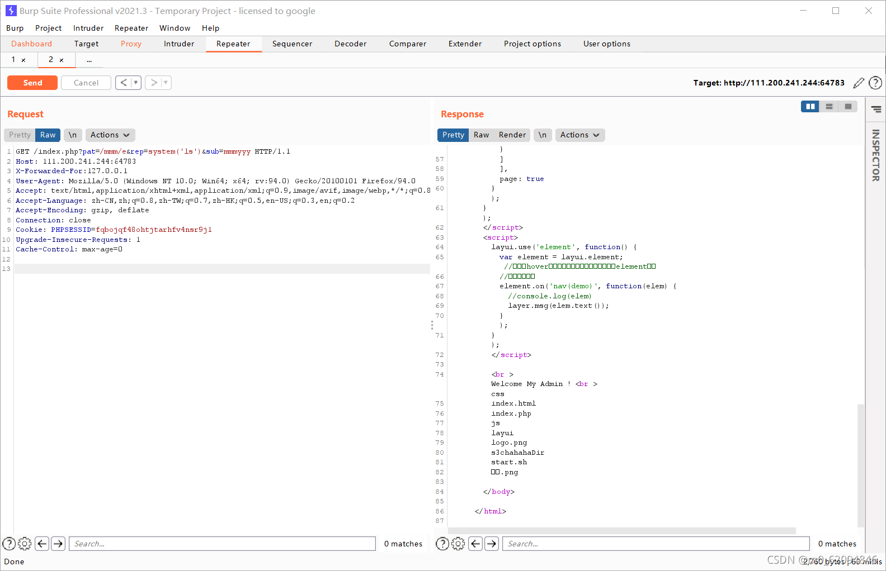Toggle request Raw view
Image resolution: width=886 pixels, height=571 pixels.
pyautogui.click(x=48, y=135)
